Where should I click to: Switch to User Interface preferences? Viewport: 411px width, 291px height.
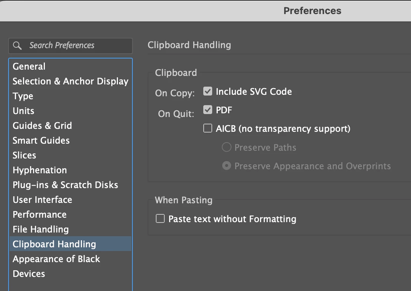point(42,200)
